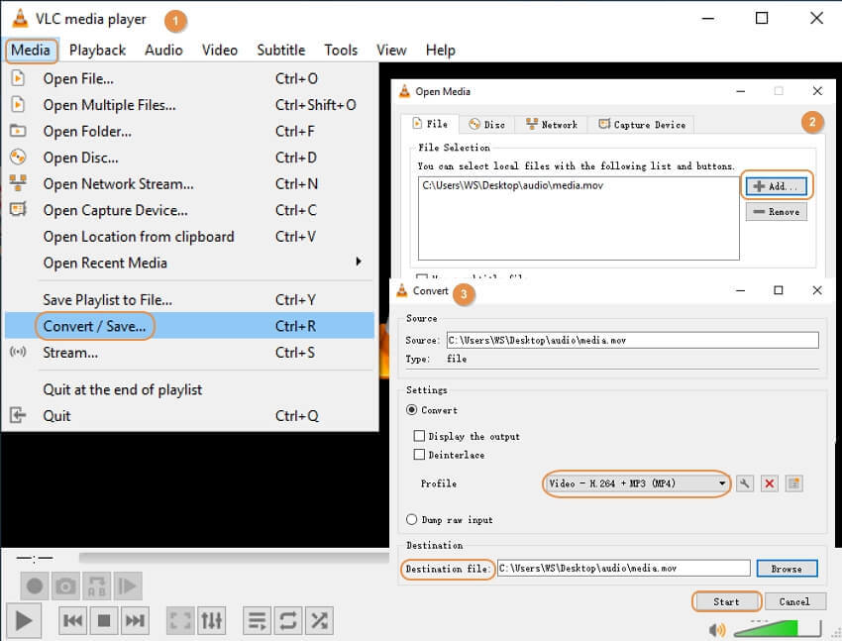Click the Stop playback button

(104, 621)
